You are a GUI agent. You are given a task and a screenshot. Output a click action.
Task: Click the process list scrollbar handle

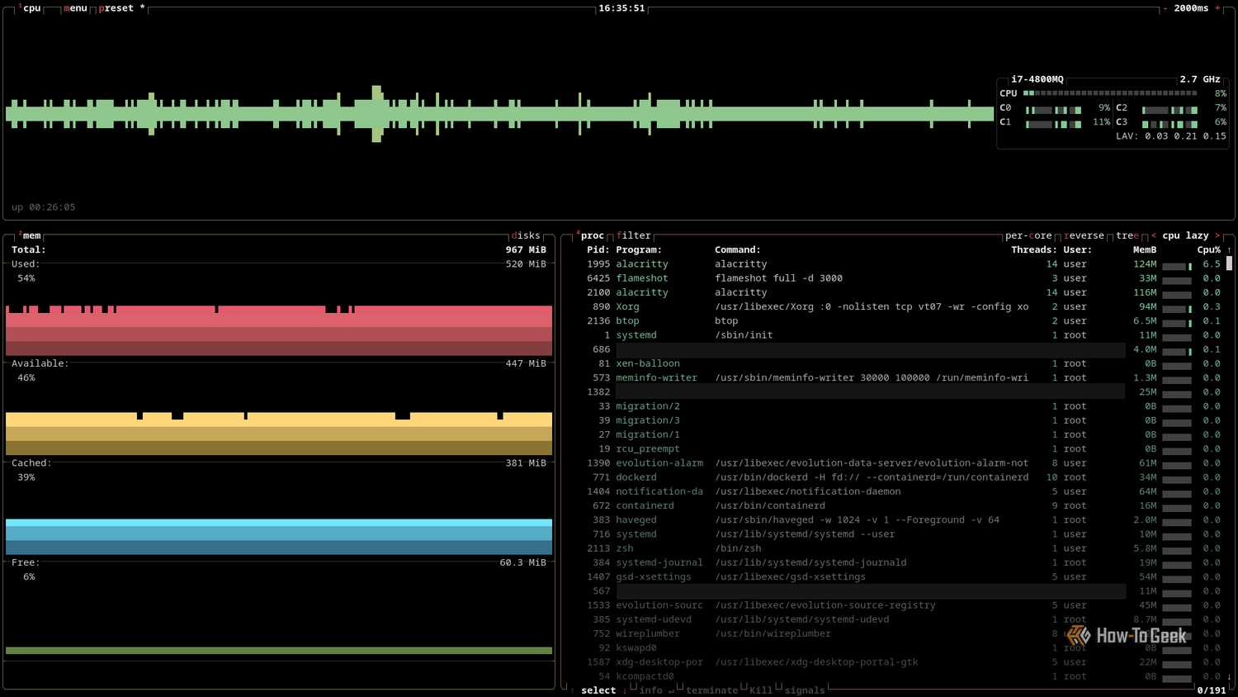1229,263
